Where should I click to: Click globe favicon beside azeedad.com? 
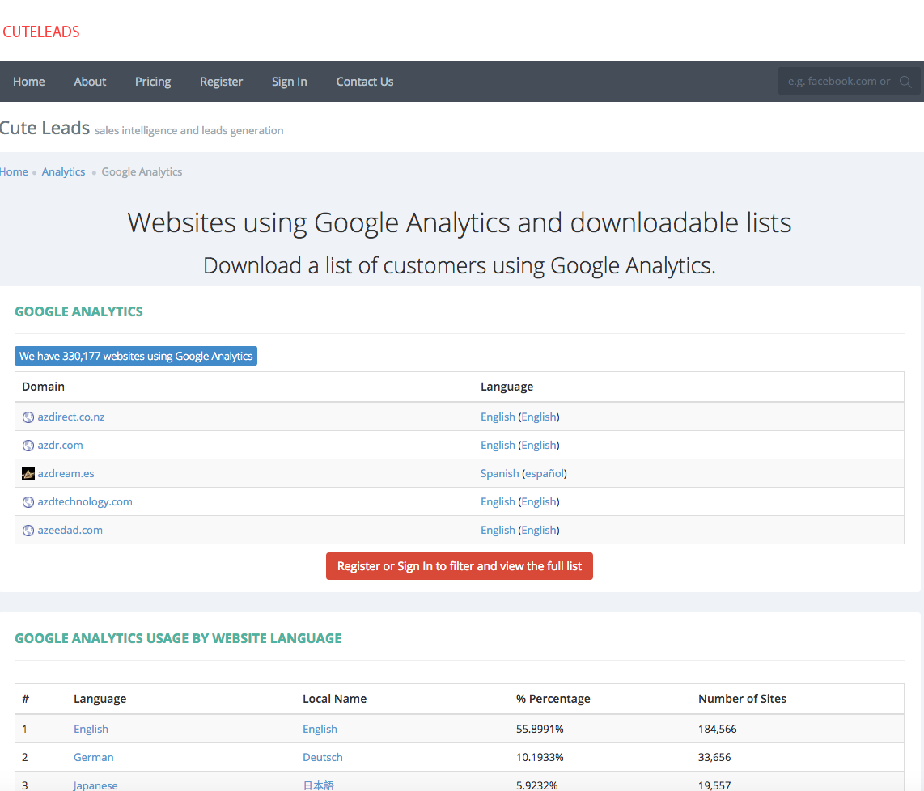pos(28,531)
